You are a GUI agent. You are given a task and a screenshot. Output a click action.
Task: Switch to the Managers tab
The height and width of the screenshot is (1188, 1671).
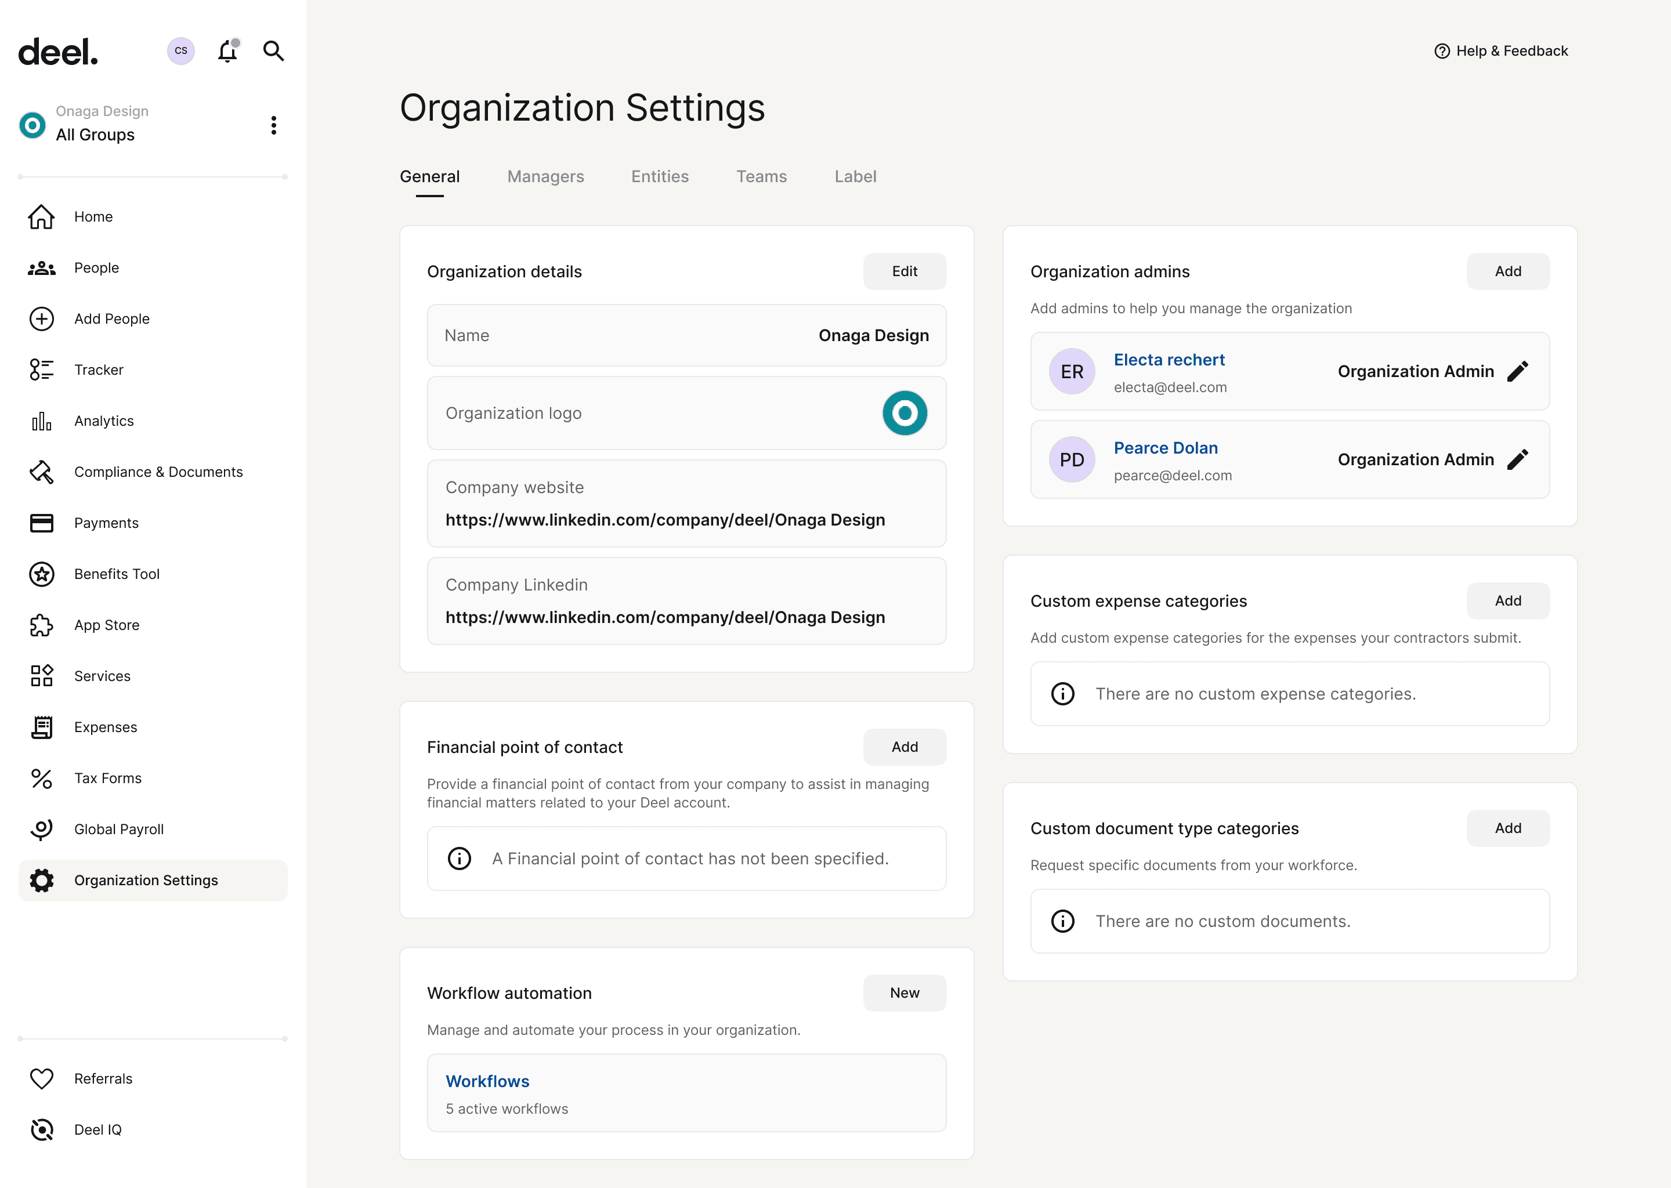(x=546, y=176)
